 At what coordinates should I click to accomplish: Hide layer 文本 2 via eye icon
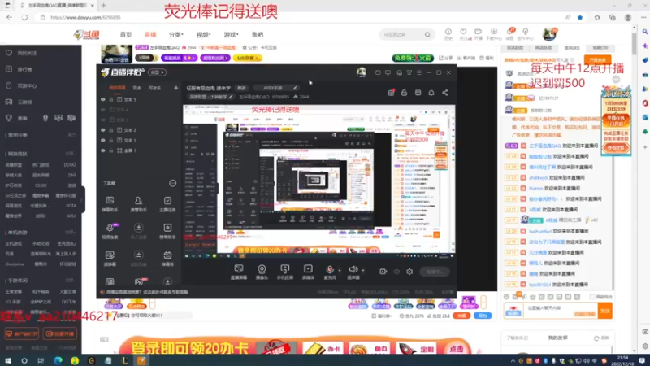tap(103, 130)
